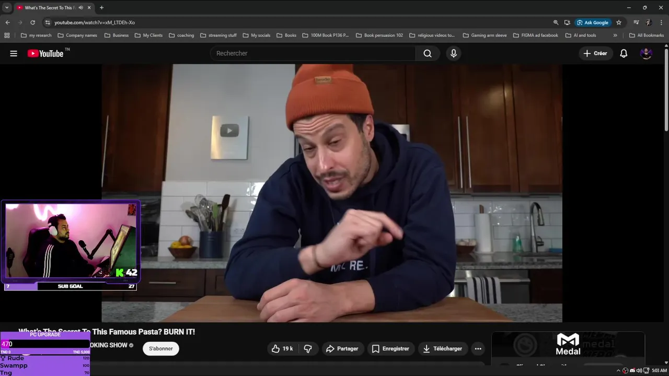Open the Book persuasion 102 bookmark folder
The height and width of the screenshot is (376, 669).
click(379, 36)
